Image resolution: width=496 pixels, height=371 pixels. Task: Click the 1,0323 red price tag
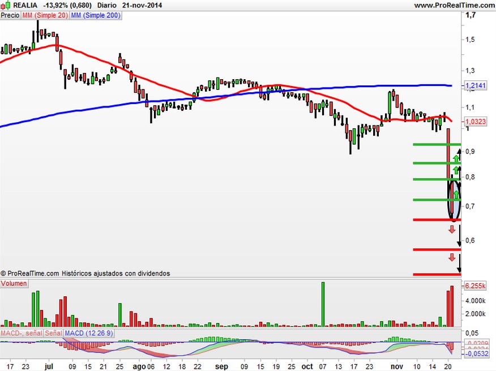pos(475,122)
